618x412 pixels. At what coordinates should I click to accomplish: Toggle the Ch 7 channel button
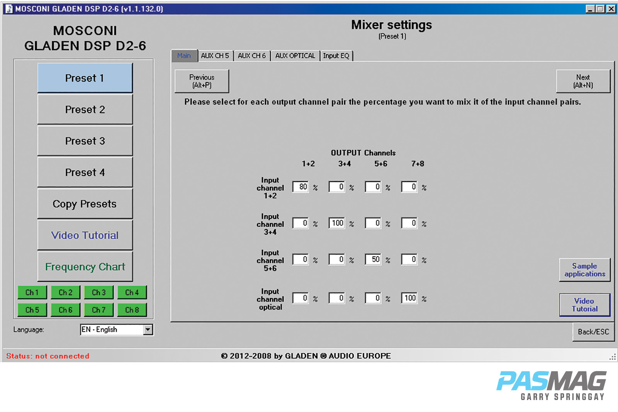tap(98, 310)
